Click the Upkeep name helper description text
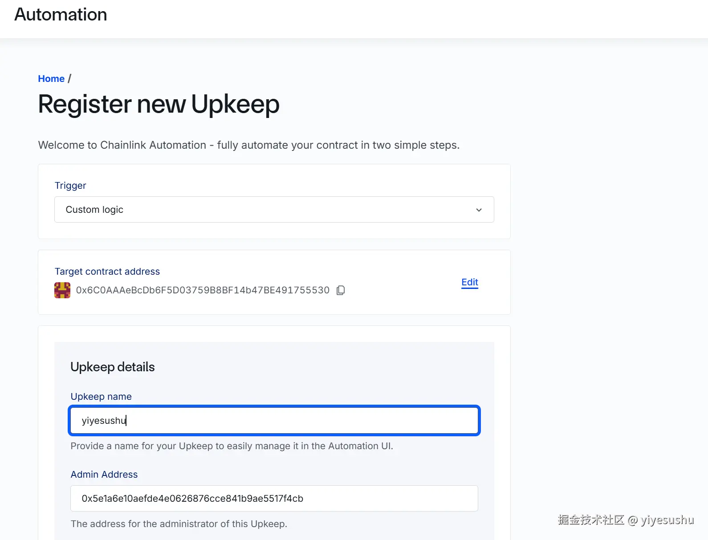The image size is (708, 540). pyautogui.click(x=232, y=446)
